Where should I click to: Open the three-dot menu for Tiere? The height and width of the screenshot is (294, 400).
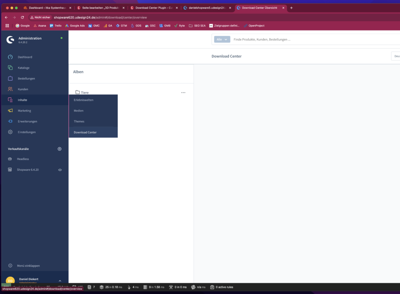point(183,93)
